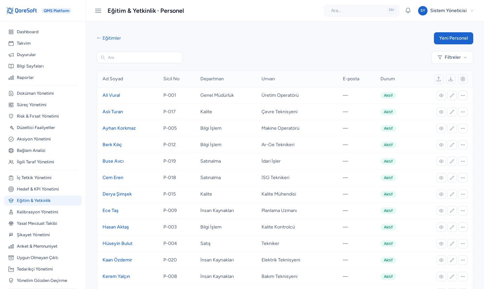Open table column settings gear
The height and width of the screenshot is (289, 484).
tap(463, 79)
